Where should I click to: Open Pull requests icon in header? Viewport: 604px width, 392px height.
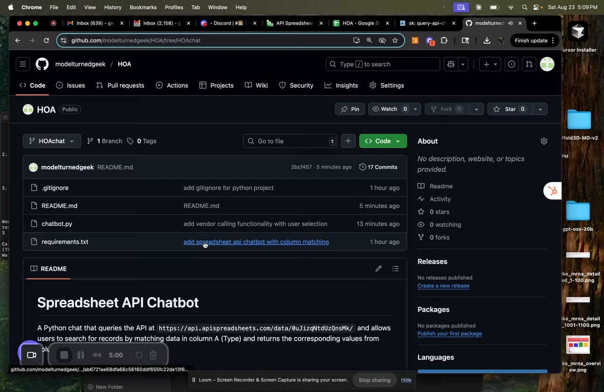529,64
